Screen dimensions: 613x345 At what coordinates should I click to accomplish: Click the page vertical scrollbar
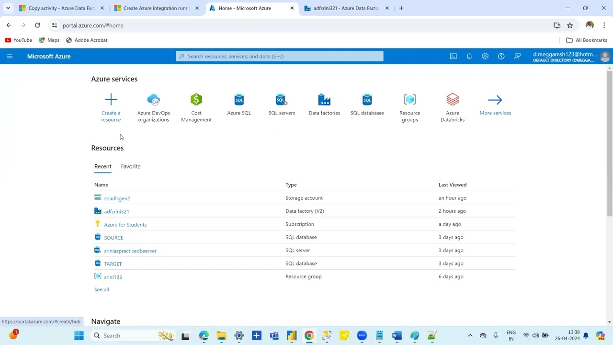(x=610, y=144)
